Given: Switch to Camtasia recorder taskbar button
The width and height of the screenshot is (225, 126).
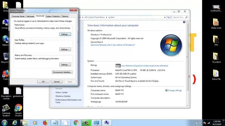Looking at the screenshot, I should tap(86, 123).
